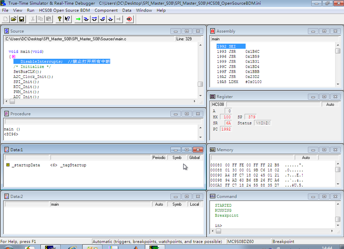Click Auto mode field in Data:2
Viewport: 344px width, 249px height.
pyautogui.click(x=159, y=204)
